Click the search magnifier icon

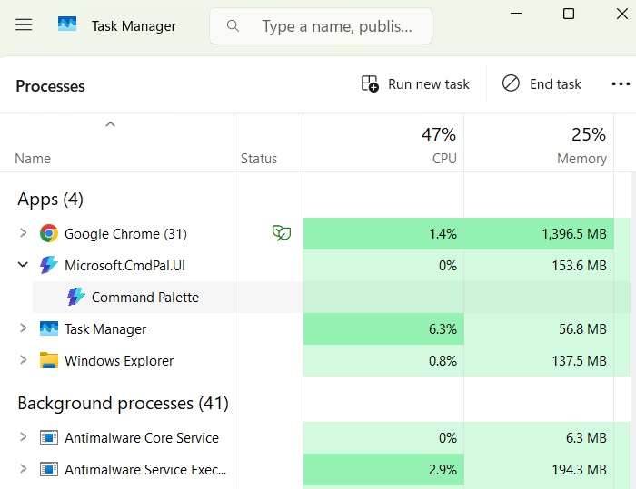(x=233, y=26)
